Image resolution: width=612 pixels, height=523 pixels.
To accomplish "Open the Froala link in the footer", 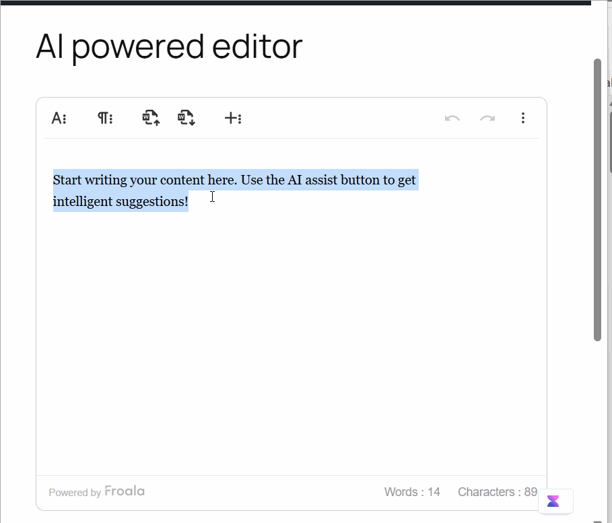I will [x=125, y=491].
